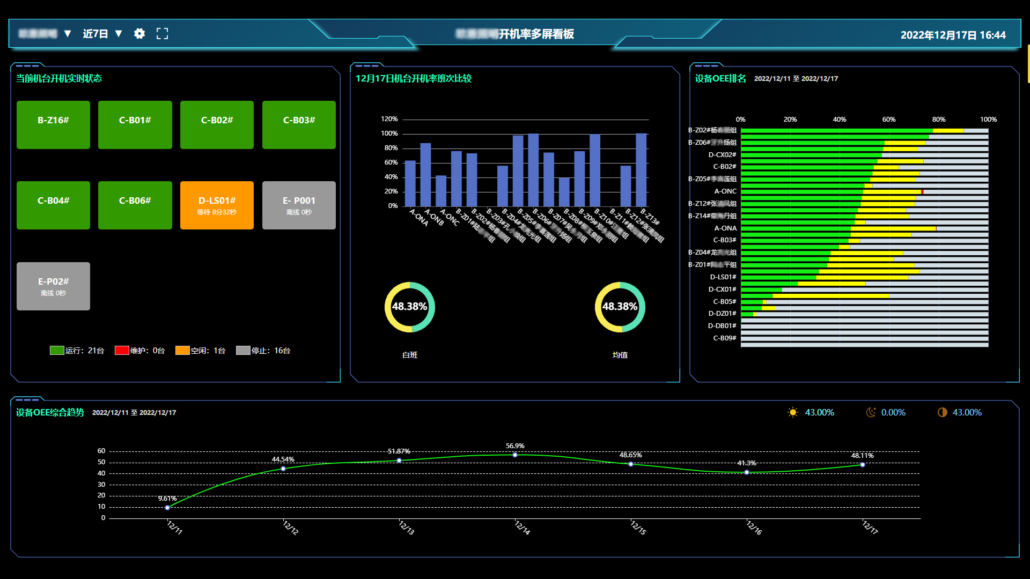Click the 12/14 trend data point

pyautogui.click(x=515, y=455)
